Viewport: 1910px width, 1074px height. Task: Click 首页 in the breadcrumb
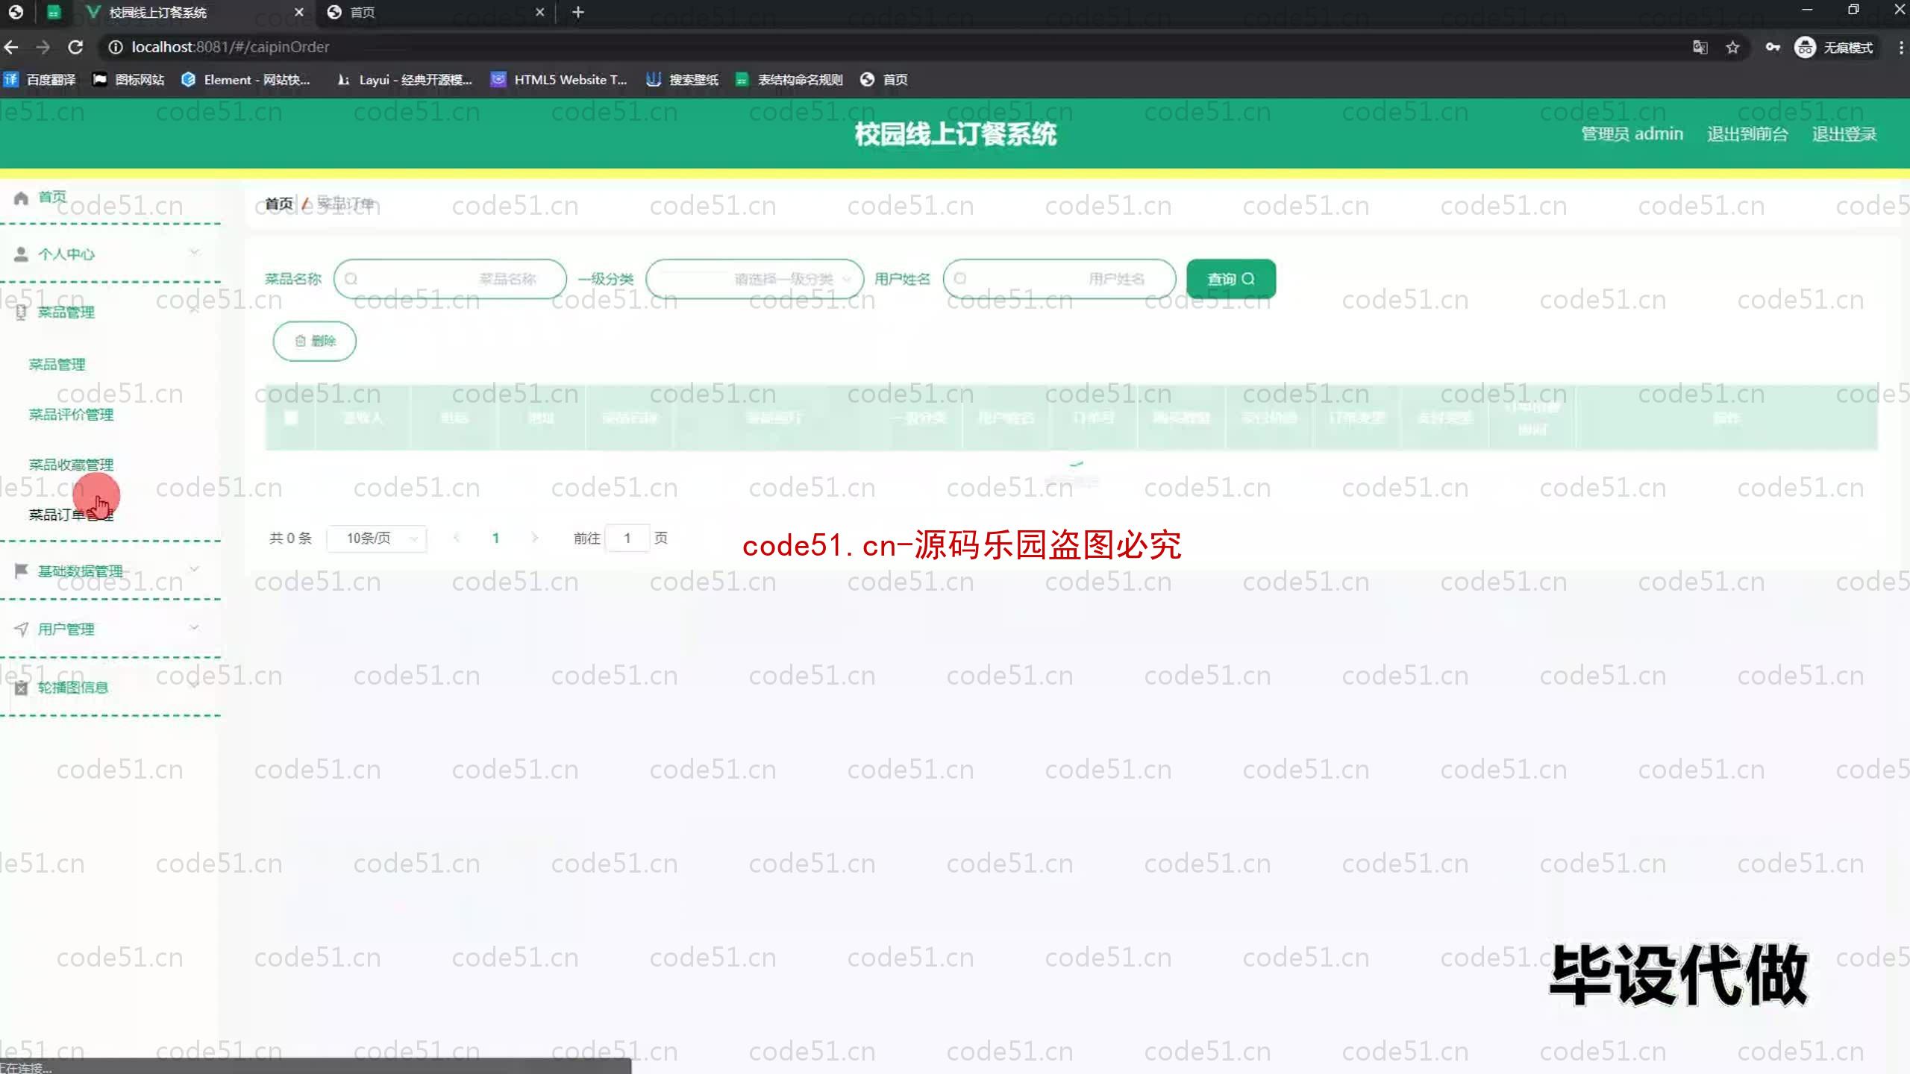(278, 204)
